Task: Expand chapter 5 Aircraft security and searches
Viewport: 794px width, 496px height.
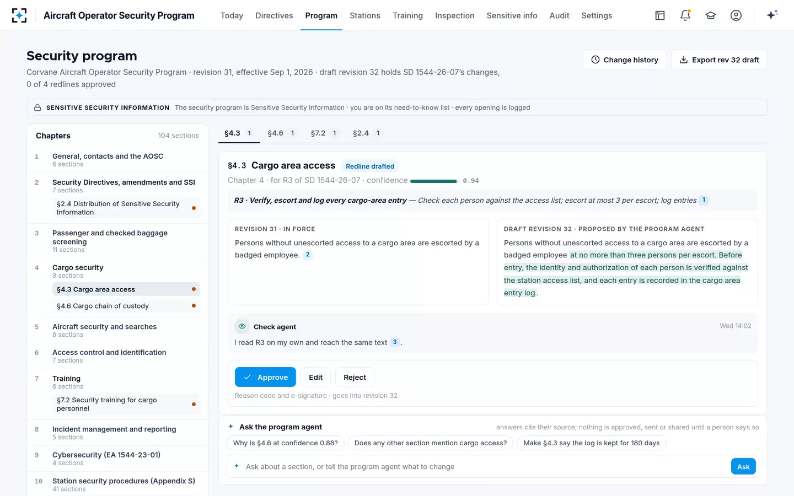Action: click(117, 330)
